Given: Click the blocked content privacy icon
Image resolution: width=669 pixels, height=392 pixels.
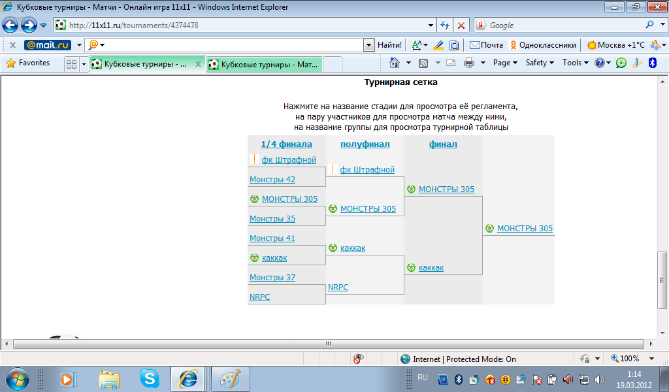Looking at the screenshot, I should tap(358, 359).
